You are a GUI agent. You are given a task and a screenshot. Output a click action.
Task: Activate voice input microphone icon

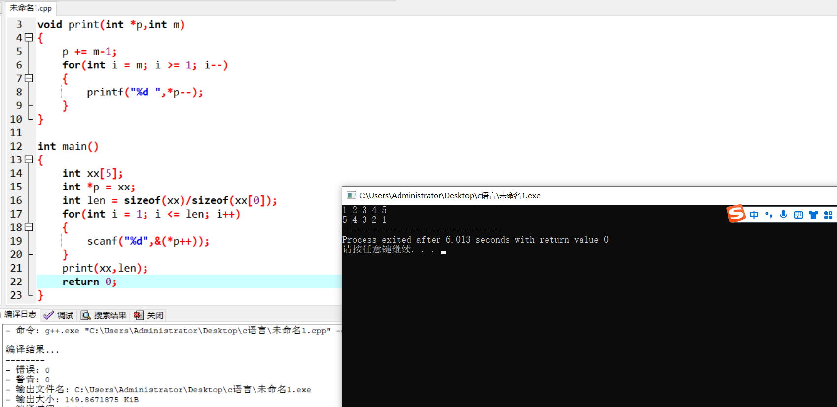point(783,215)
